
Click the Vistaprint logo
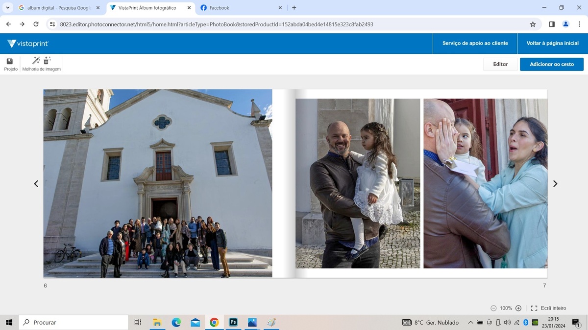(x=28, y=44)
